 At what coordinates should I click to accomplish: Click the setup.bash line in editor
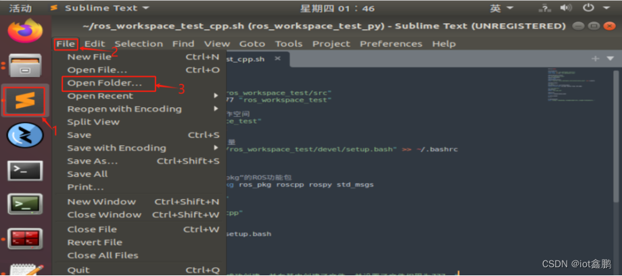tap(249, 234)
